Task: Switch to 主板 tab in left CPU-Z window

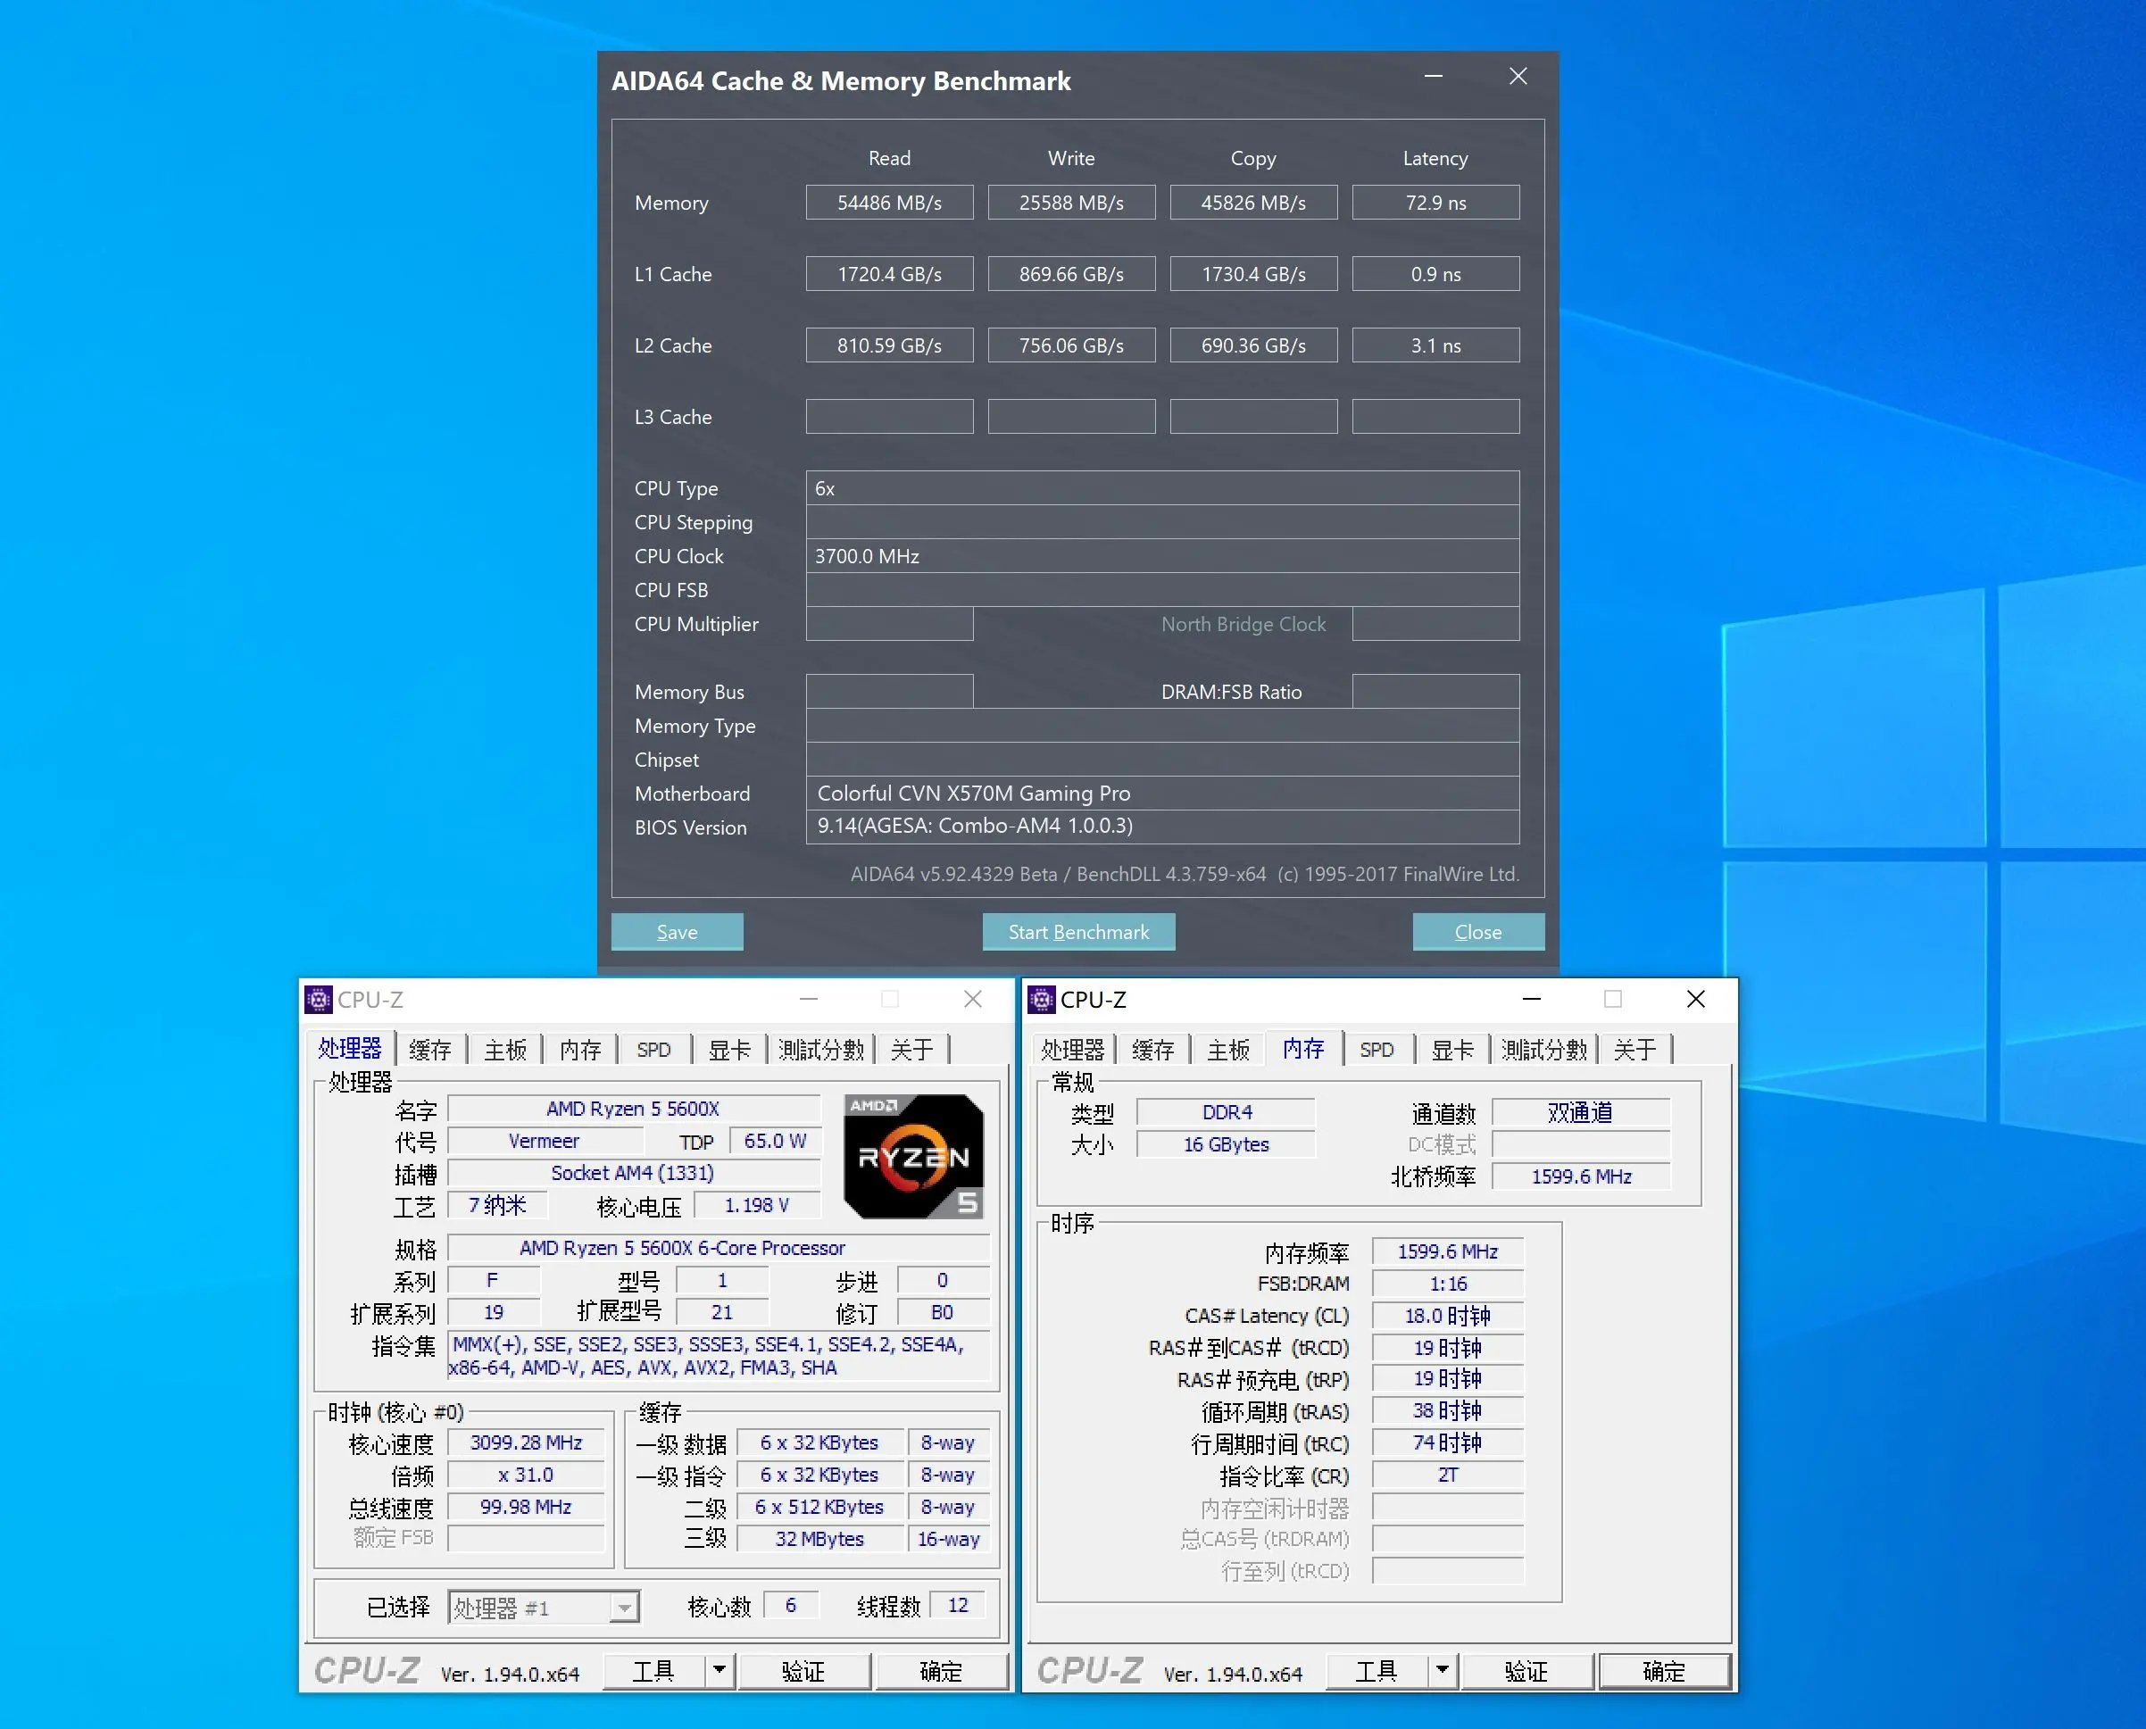Action: click(x=505, y=1050)
